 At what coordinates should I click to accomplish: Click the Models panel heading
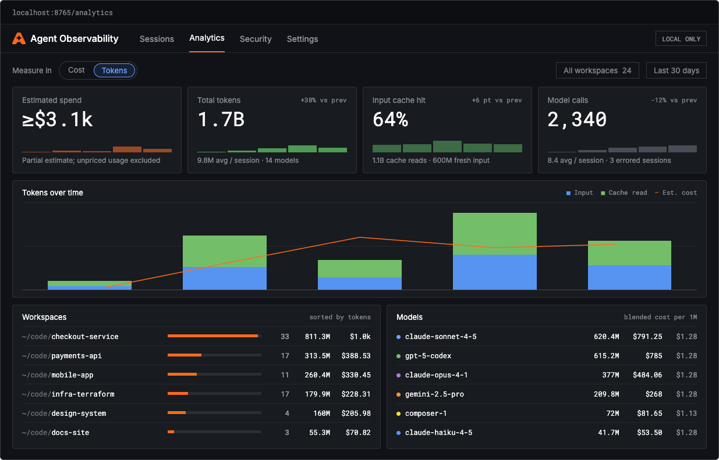pos(409,317)
